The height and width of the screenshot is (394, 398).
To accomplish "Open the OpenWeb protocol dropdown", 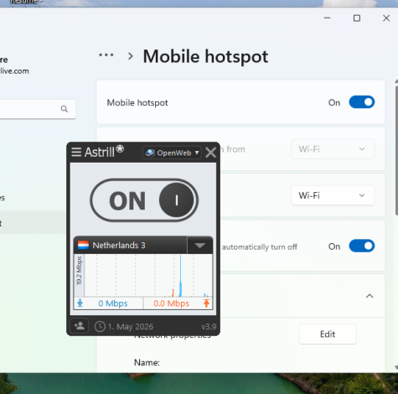I will pos(172,153).
